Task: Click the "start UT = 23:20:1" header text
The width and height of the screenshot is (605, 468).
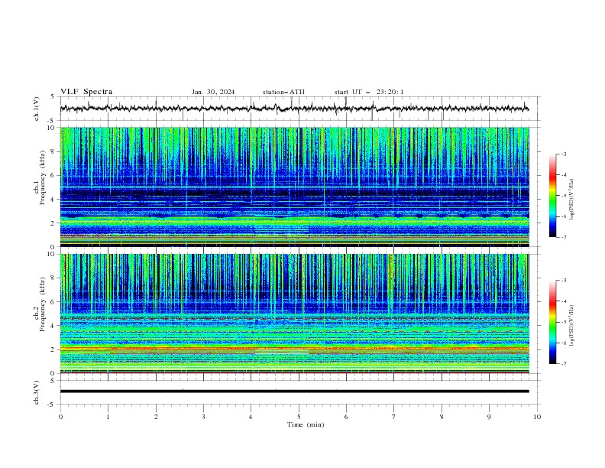Action: pyautogui.click(x=369, y=92)
